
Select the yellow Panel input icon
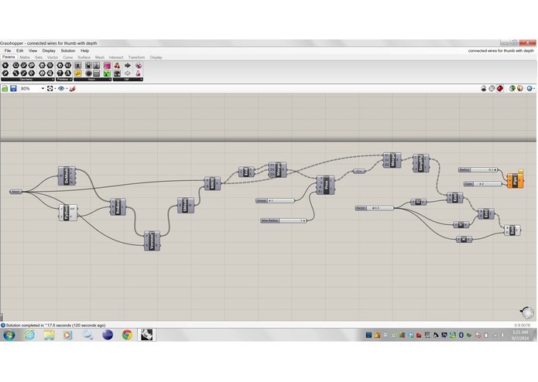[78, 73]
